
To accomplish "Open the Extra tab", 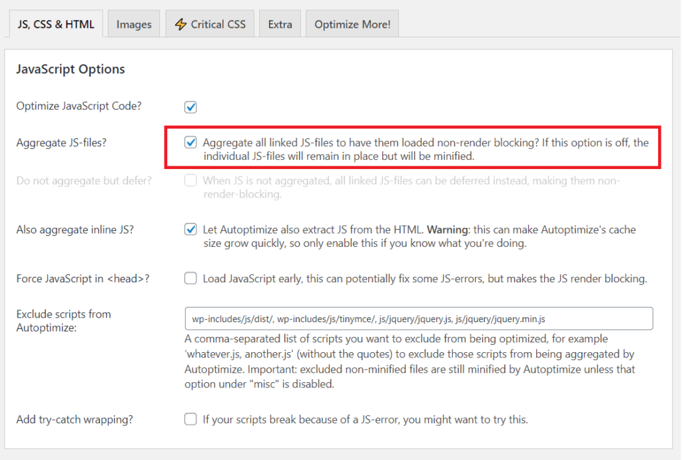I will point(280,25).
